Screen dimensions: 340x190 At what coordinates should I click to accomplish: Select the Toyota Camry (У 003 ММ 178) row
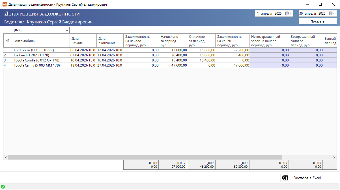point(170,65)
